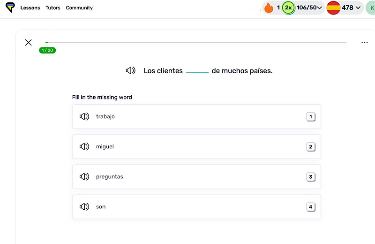Play audio for the word son

[x=84, y=206]
